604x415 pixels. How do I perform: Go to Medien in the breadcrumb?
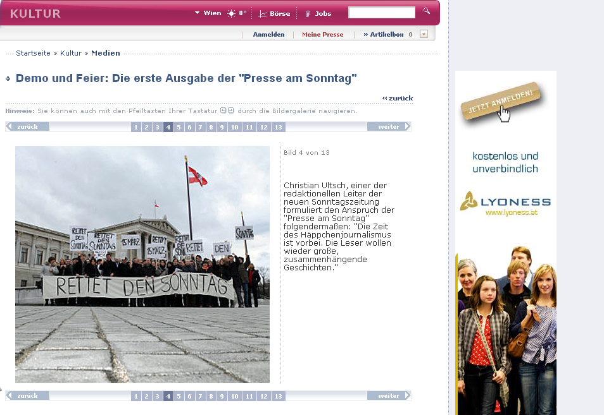(106, 53)
